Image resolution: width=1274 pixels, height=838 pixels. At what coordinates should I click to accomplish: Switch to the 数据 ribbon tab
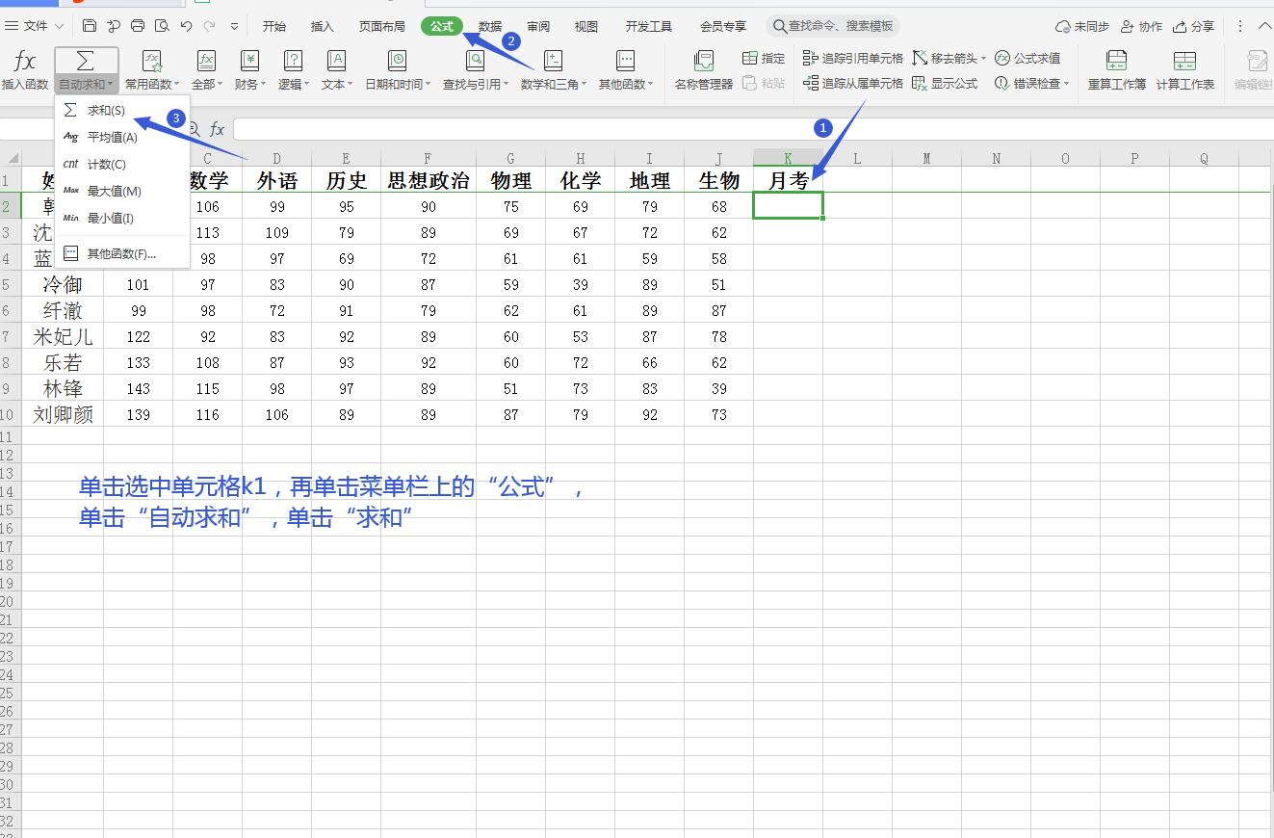(489, 26)
